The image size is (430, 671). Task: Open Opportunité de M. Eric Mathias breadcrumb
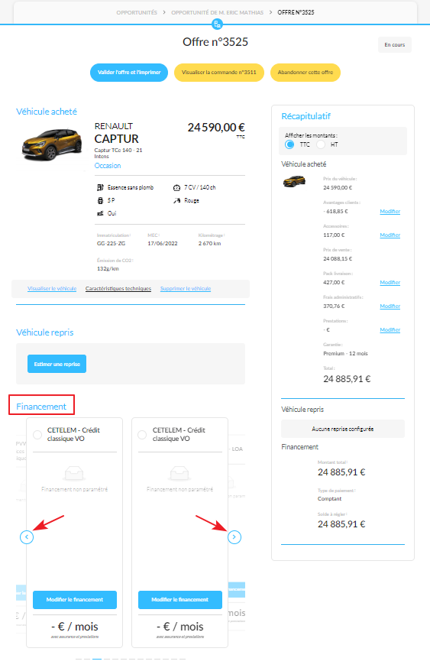coord(218,12)
